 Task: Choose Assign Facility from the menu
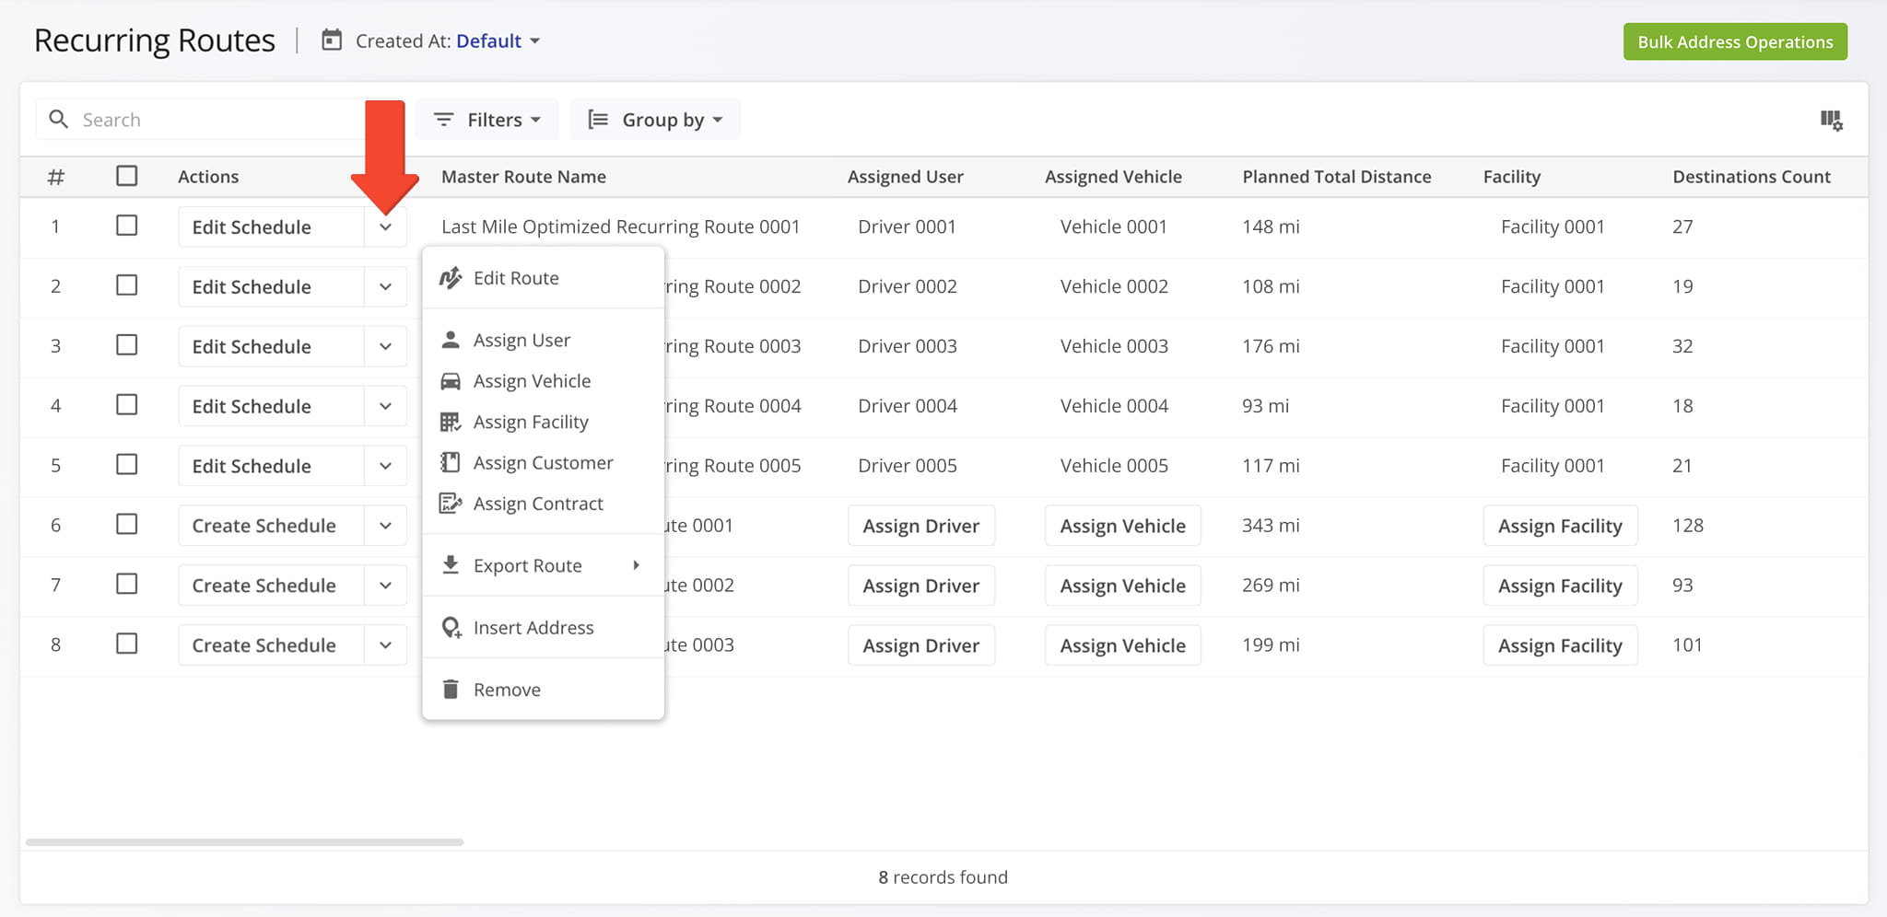pyautogui.click(x=543, y=422)
